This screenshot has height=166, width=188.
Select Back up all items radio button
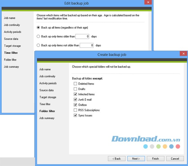point(38,28)
